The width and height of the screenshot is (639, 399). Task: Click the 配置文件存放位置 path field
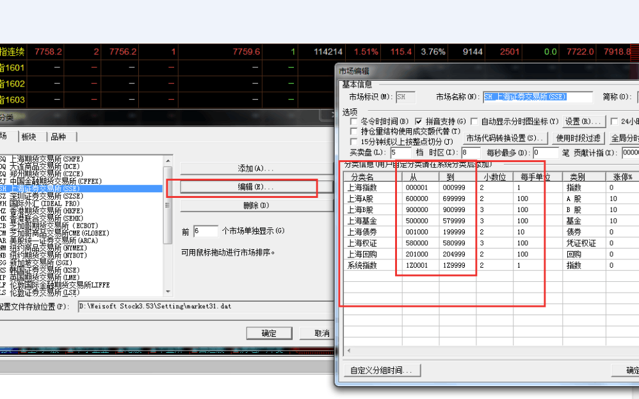[x=206, y=307]
